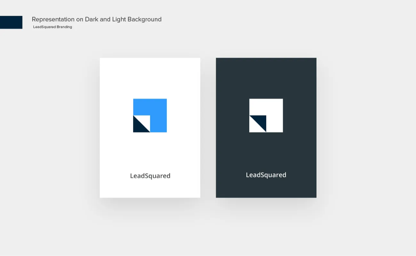416x256 pixels.
Task: Click 'LeadSquared' wordmark on the white card
Action: (150, 176)
